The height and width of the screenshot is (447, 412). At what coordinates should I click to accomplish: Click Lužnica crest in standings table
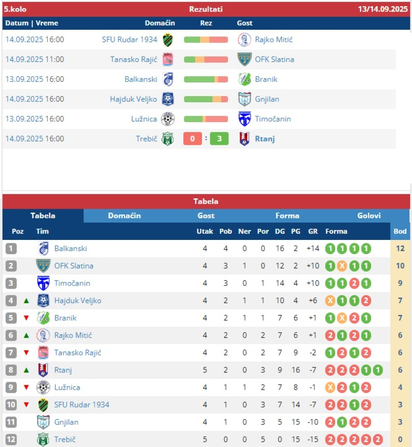click(43, 387)
